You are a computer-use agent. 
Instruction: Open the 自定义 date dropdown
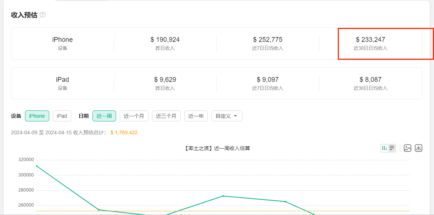[227, 116]
